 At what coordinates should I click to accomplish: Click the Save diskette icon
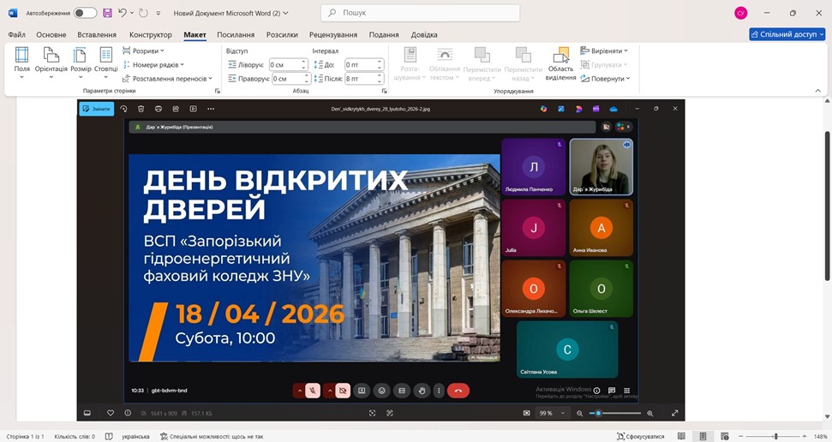(x=107, y=13)
